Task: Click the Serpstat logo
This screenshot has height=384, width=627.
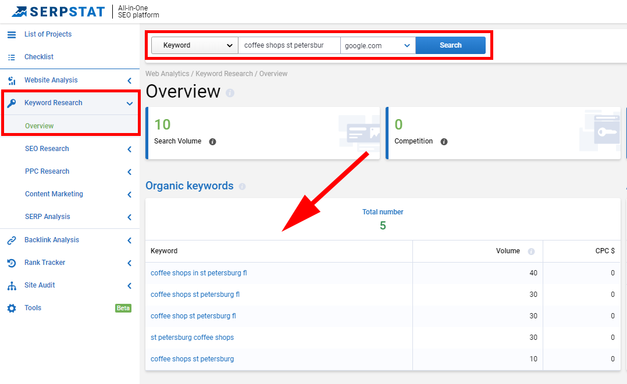Action: [x=58, y=12]
